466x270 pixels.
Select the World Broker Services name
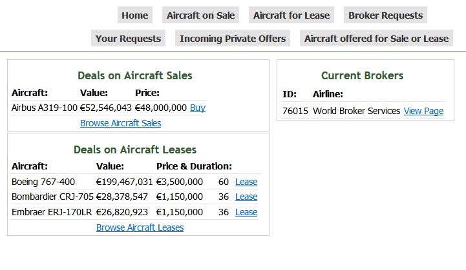coord(356,111)
